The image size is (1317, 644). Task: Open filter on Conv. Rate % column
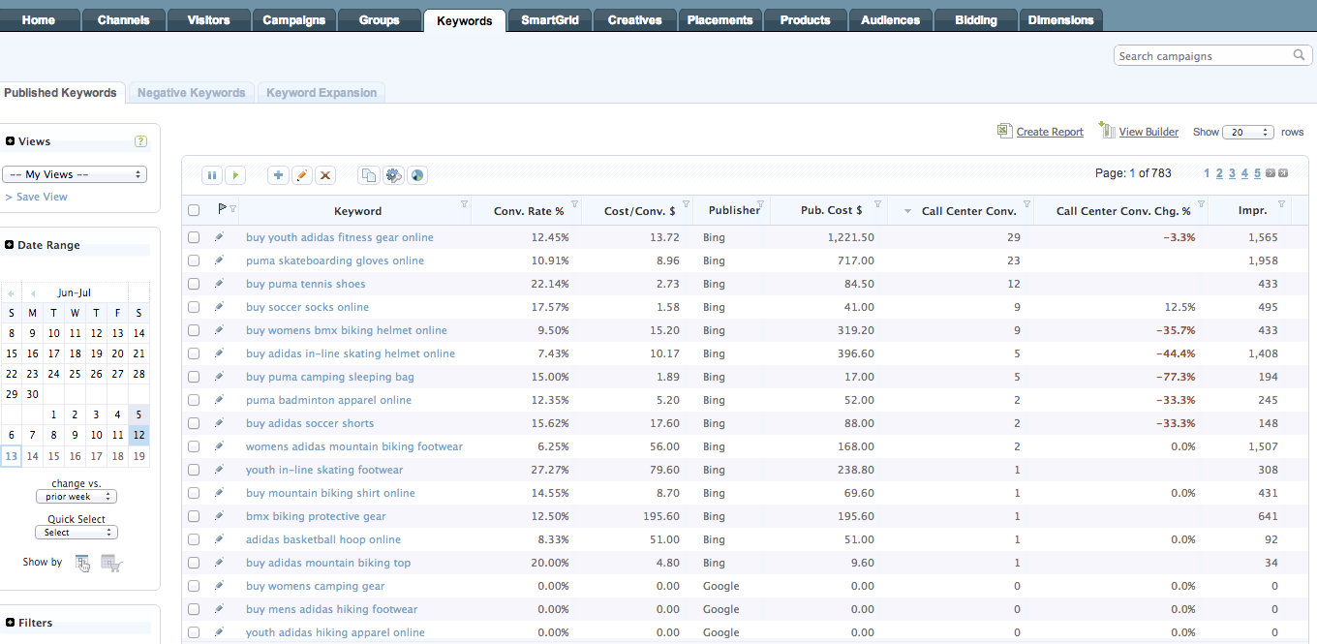coord(575,204)
